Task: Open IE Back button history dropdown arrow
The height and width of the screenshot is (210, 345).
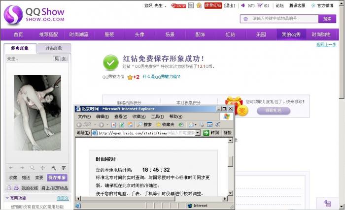Action: click(95, 125)
